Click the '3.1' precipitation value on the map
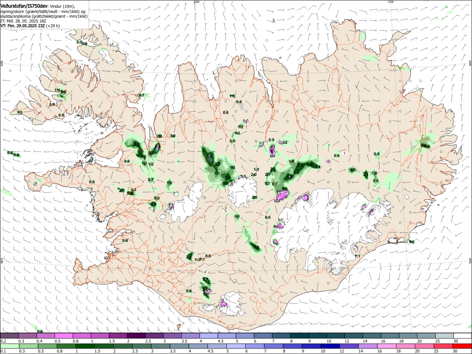Screen dimensions: 472x354 click(x=317, y=167)
